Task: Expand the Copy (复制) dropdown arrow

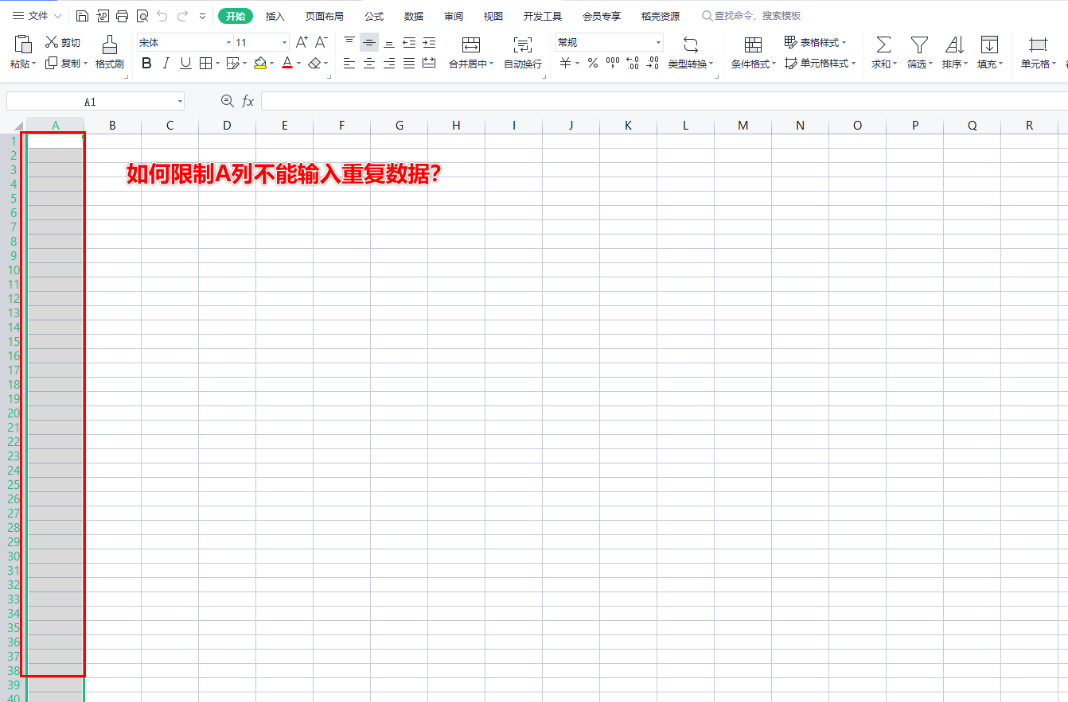Action: (x=85, y=64)
